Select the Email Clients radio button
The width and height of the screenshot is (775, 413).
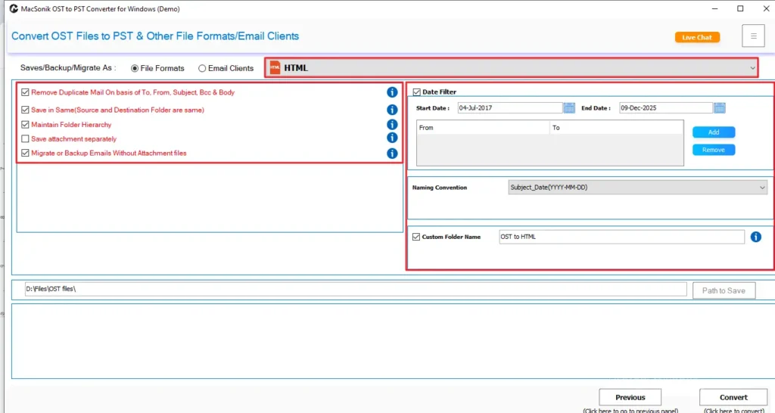(x=202, y=68)
